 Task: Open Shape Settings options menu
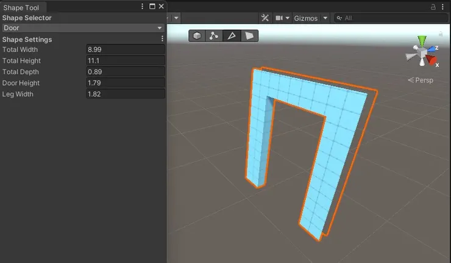pyautogui.click(x=162, y=38)
